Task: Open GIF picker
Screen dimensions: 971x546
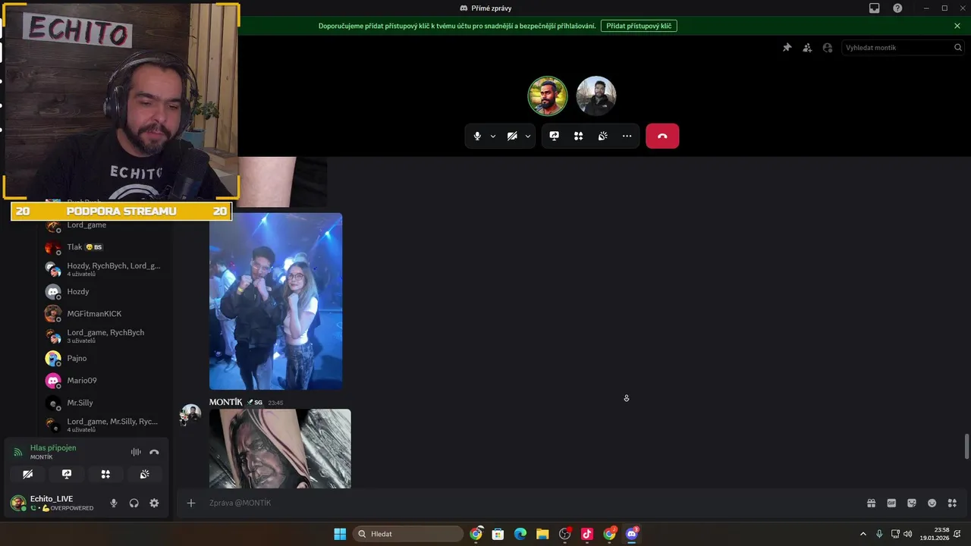Action: click(x=891, y=503)
